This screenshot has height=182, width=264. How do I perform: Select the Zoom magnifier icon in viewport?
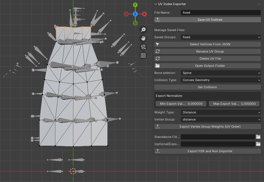(143, 29)
